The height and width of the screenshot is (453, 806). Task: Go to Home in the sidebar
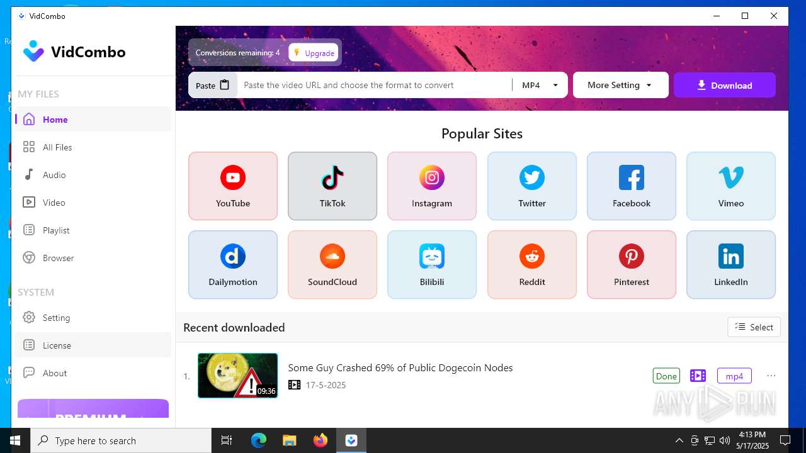point(93,119)
